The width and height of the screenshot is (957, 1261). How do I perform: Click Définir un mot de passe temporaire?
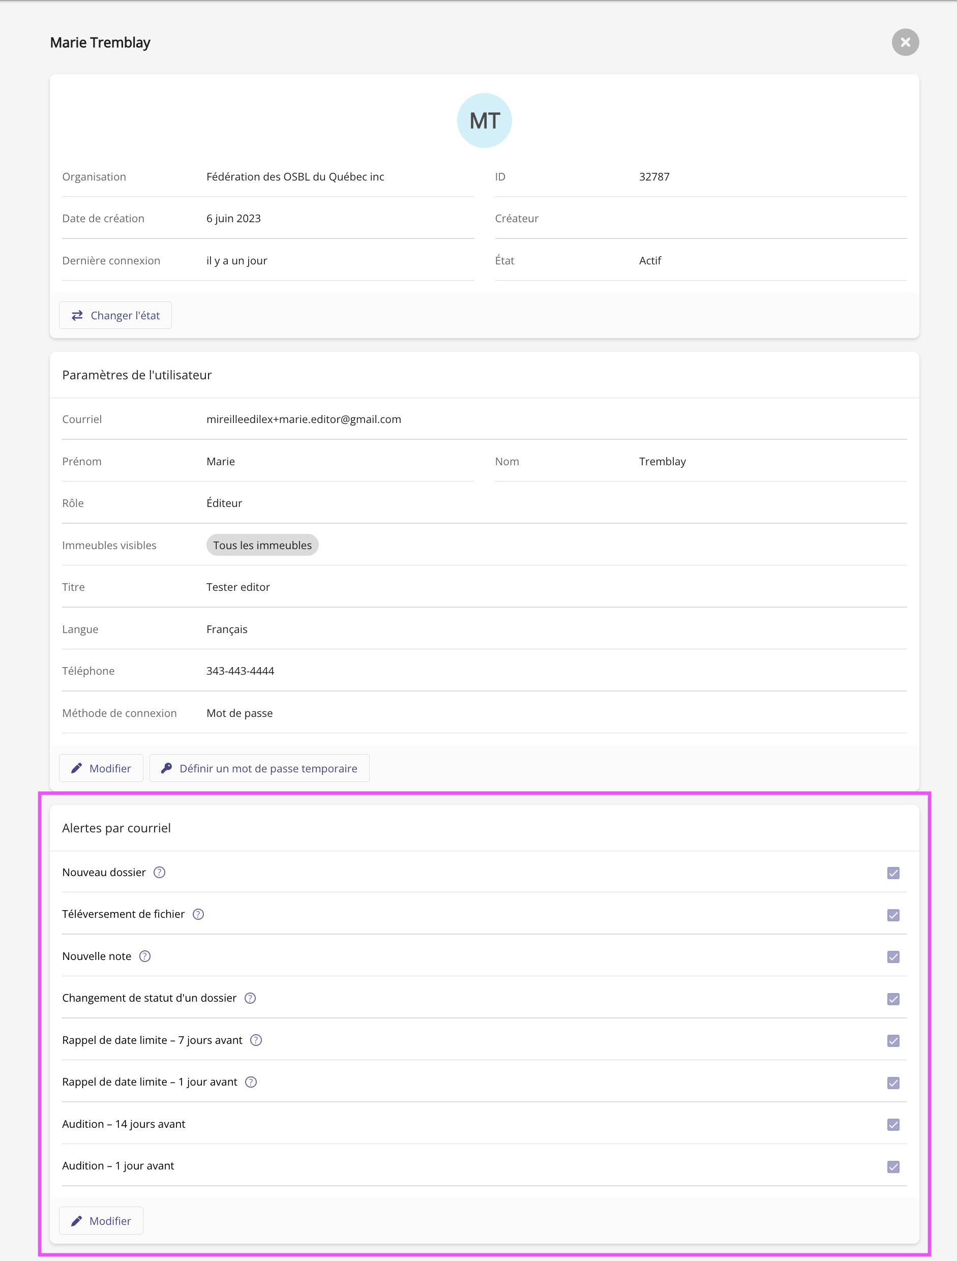(x=259, y=768)
